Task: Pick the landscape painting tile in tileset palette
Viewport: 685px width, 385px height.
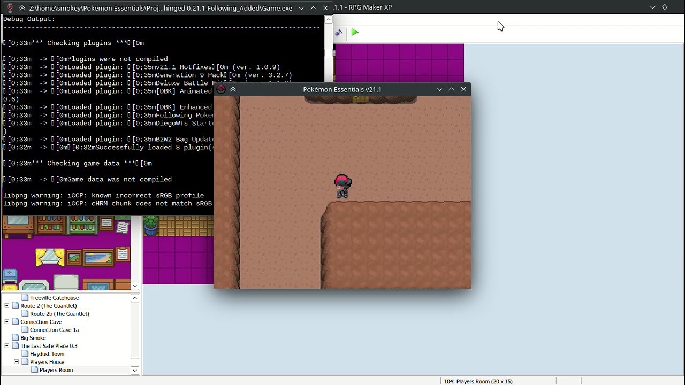Action: click(x=98, y=258)
